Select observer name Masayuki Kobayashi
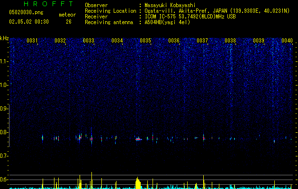Screen dimensions: 298x189 (170, 5)
